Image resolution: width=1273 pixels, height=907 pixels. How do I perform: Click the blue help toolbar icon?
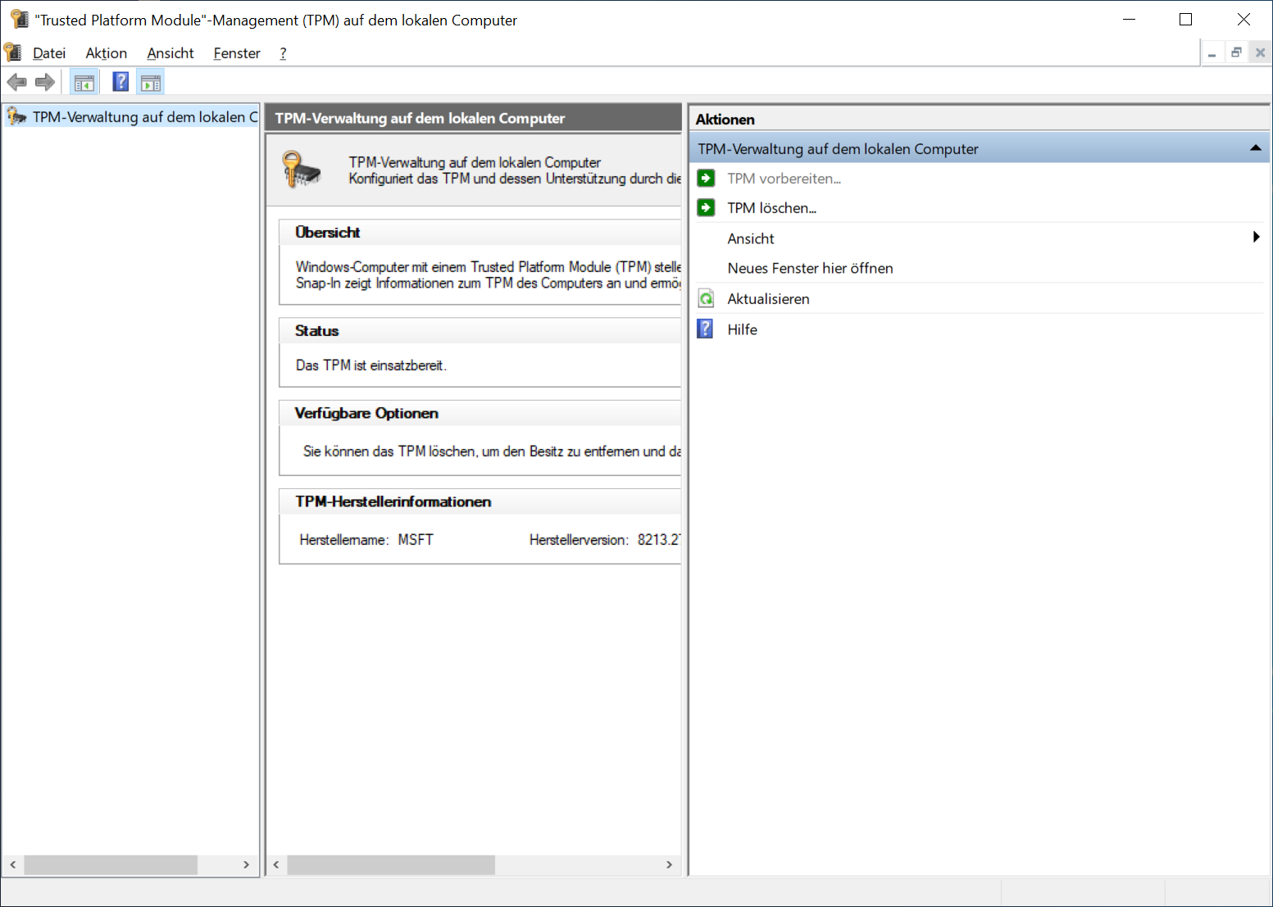[120, 82]
